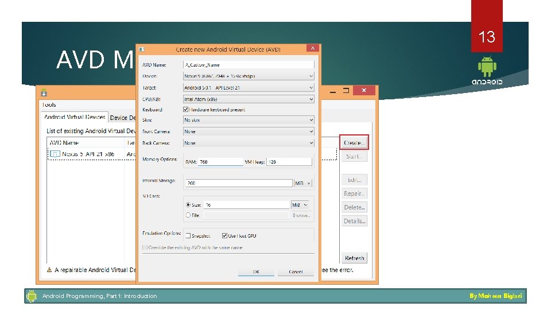Viewport: 551px width, 310px height.
Task: Click the Internal Storage value field
Action: 239,183
